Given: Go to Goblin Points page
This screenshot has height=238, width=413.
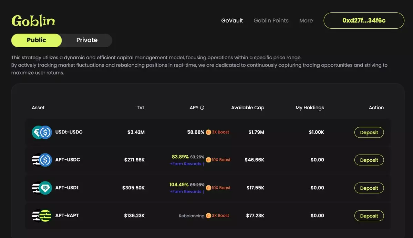Looking at the screenshot, I should click(271, 21).
